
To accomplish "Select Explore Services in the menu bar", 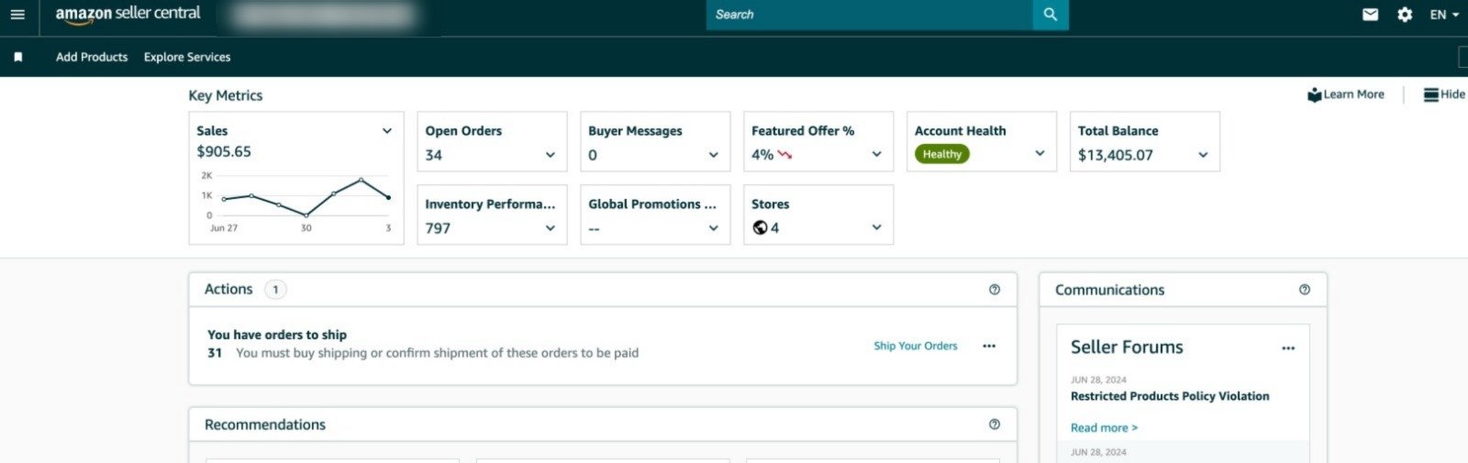I will coord(187,57).
